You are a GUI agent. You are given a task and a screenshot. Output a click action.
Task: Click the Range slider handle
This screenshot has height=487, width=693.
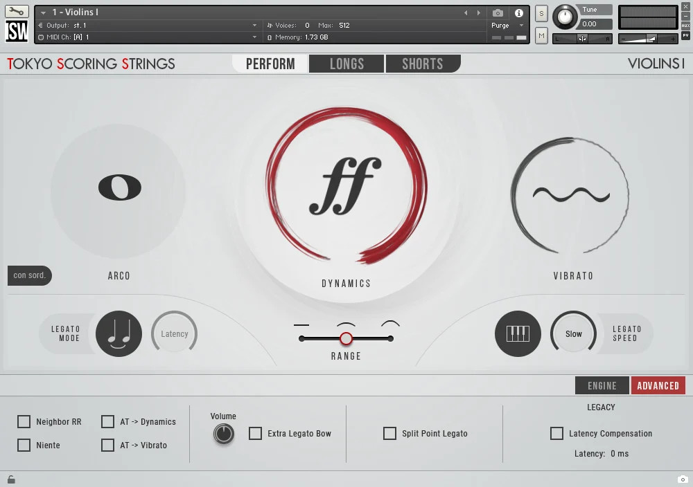346,338
